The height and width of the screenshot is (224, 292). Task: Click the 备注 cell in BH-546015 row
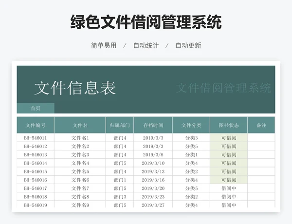pyautogui.click(x=261, y=171)
